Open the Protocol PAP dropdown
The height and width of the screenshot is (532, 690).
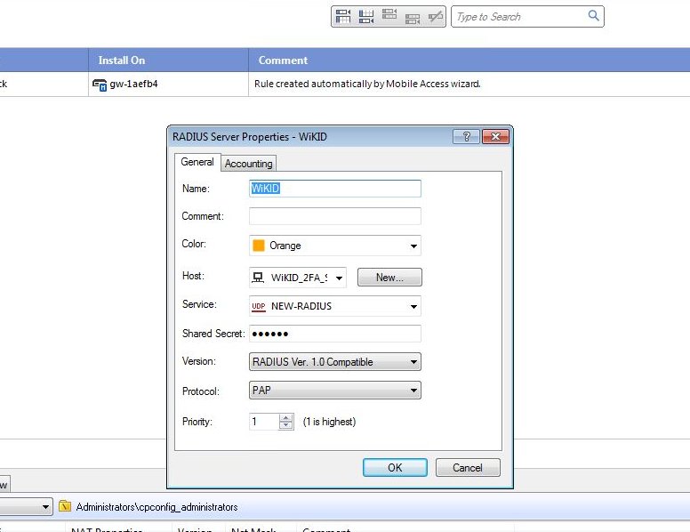[x=413, y=391]
